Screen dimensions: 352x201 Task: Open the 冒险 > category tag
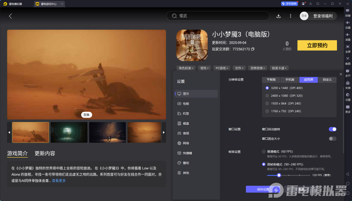click(204, 68)
